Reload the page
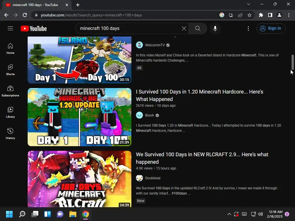Viewport: 295px width, 221px height. (25, 15)
